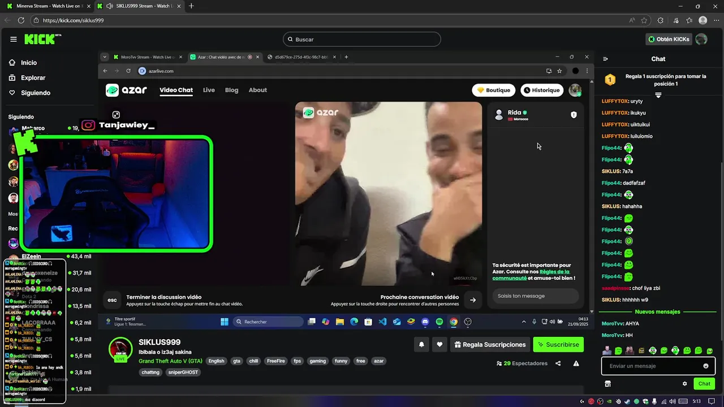
Task: Send message with Chat button
Action: coord(704,383)
